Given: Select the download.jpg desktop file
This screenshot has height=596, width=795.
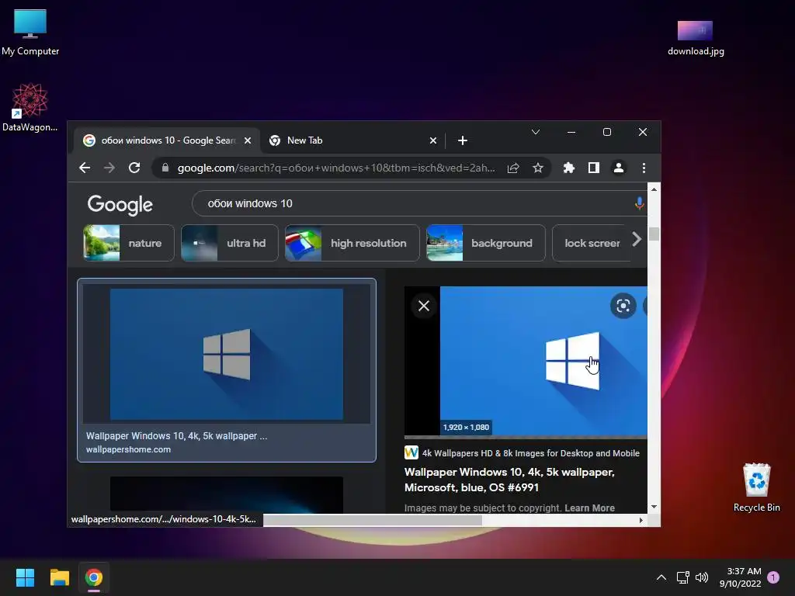Looking at the screenshot, I should pos(696,38).
